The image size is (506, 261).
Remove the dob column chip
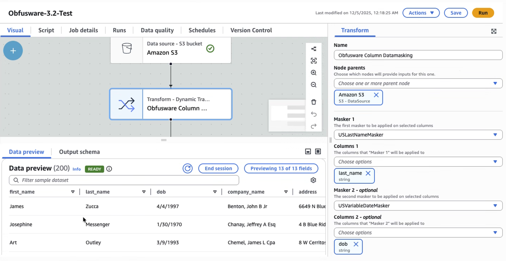click(356, 244)
